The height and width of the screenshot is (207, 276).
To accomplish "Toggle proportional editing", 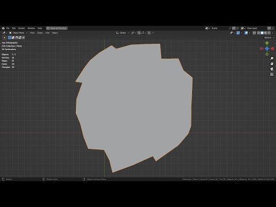I will click(149, 33).
